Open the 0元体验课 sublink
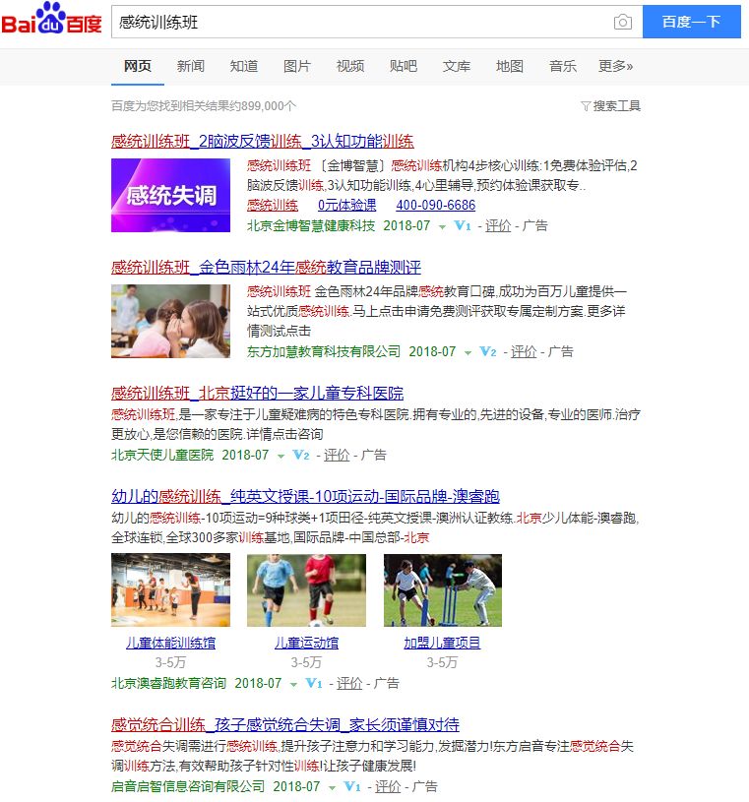Screen dimensions: 749x802 tap(346, 205)
